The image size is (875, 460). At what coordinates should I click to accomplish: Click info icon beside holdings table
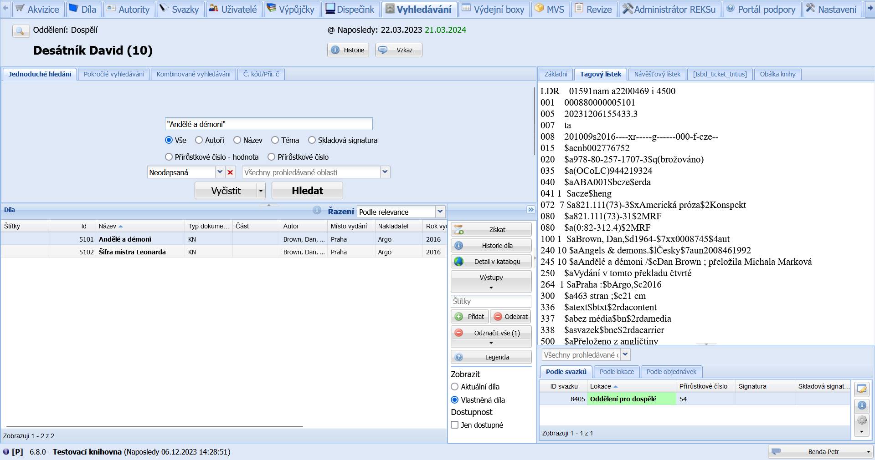[861, 405]
